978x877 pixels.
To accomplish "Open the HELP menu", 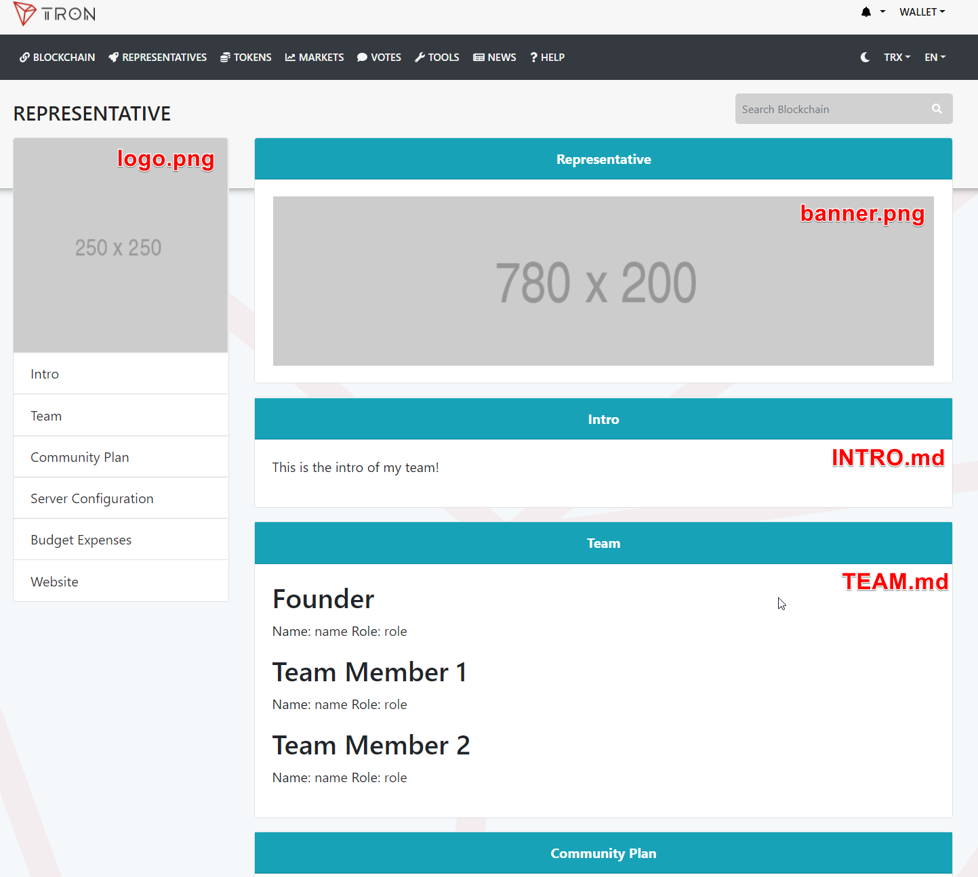I will click(x=548, y=57).
